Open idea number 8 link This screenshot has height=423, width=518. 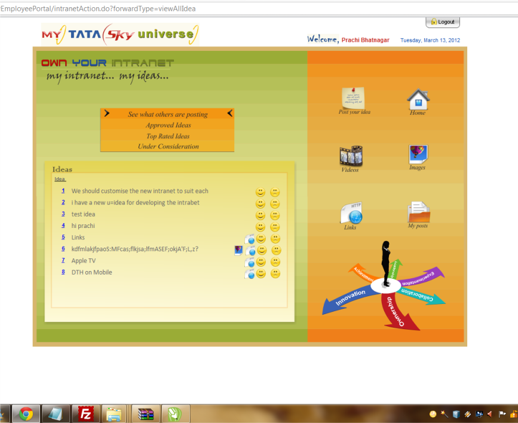click(x=63, y=272)
